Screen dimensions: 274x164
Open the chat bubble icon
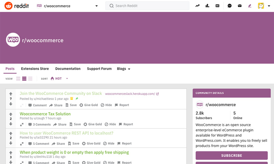click(x=230, y=6)
